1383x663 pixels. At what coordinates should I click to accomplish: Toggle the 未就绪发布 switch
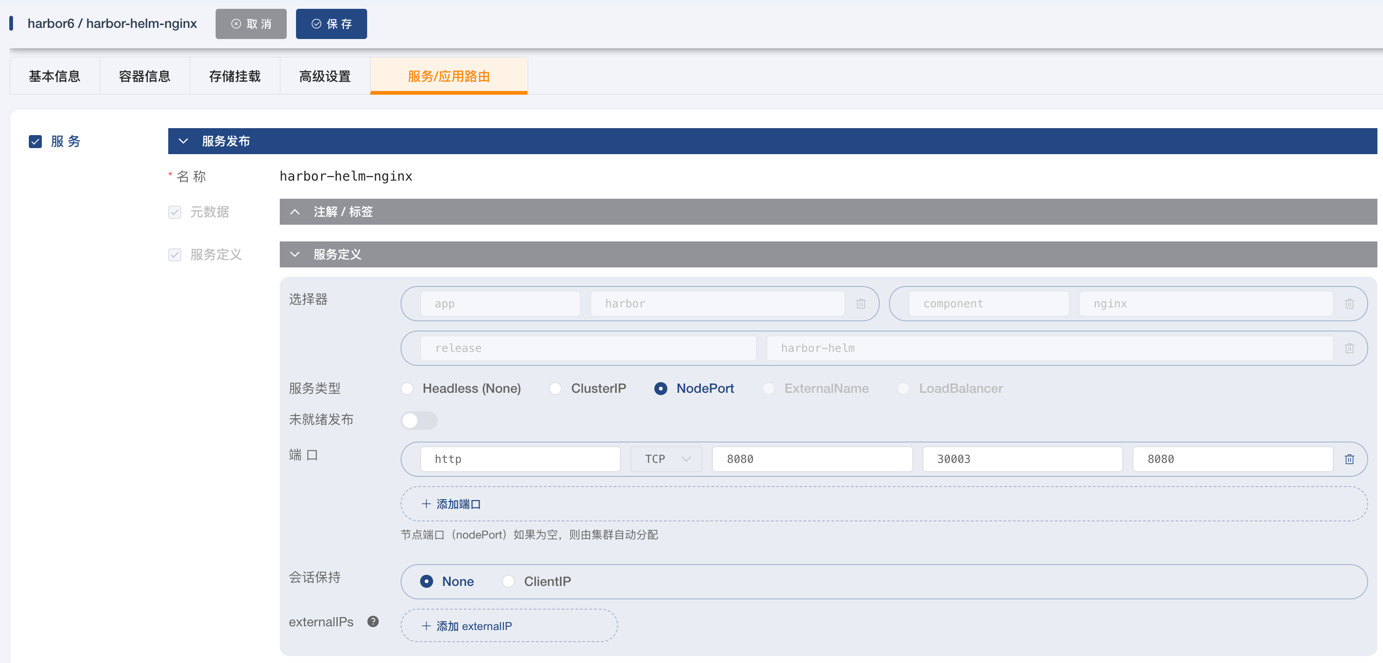[419, 420]
